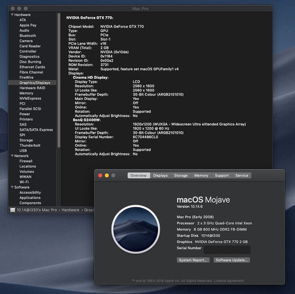295x294 pixels.
Task: Select Diagnostics in the sidebar
Action: pyautogui.click(x=29, y=57)
